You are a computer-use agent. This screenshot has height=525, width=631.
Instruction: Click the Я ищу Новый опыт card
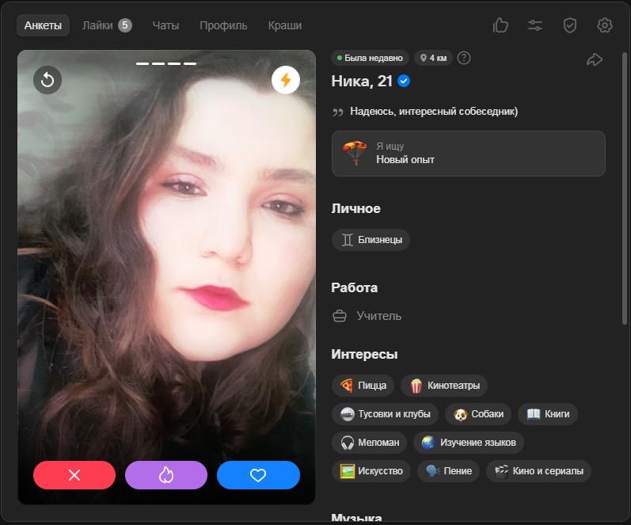tap(469, 154)
